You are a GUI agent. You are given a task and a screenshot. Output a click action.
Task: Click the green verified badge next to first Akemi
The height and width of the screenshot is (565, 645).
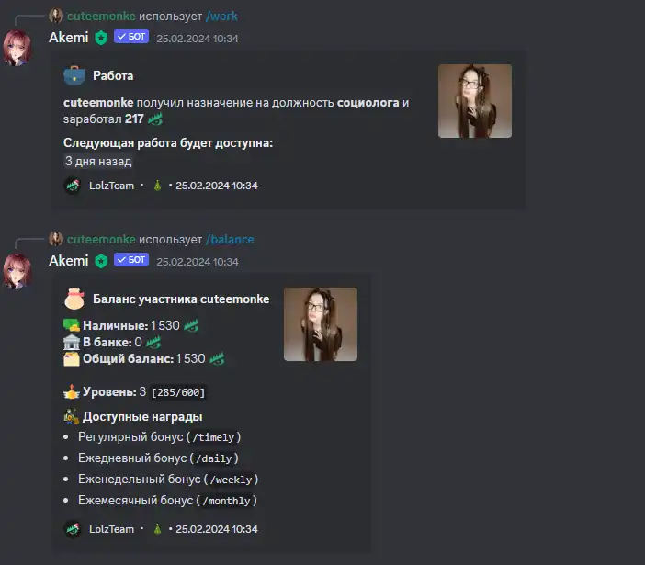pos(101,38)
